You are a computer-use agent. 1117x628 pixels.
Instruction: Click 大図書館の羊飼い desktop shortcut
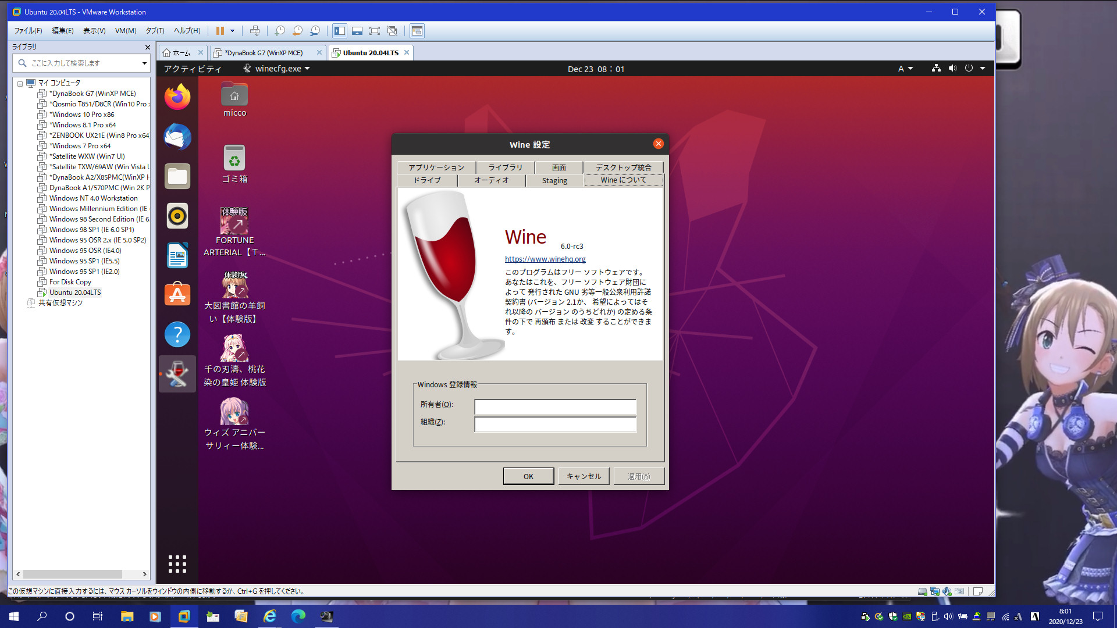tap(234, 297)
